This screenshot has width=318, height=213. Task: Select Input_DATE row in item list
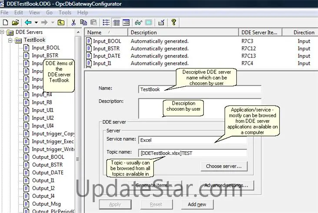click(201, 56)
